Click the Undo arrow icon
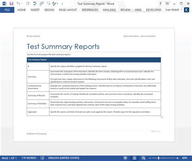 coord(18,4)
